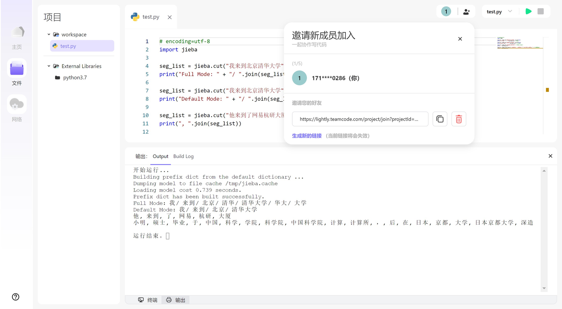This screenshot has width=562, height=309.
Task: Click the output scrollbar down arrow
Action: (x=544, y=288)
